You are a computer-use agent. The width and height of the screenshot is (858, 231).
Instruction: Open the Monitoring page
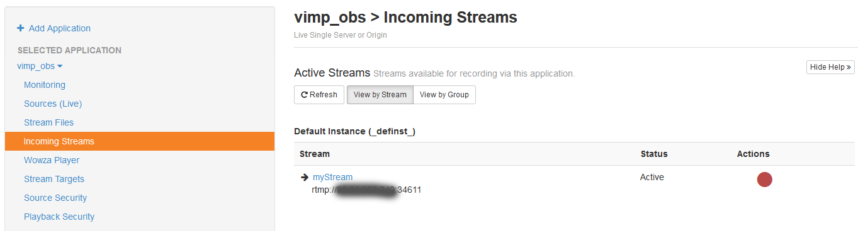click(45, 85)
